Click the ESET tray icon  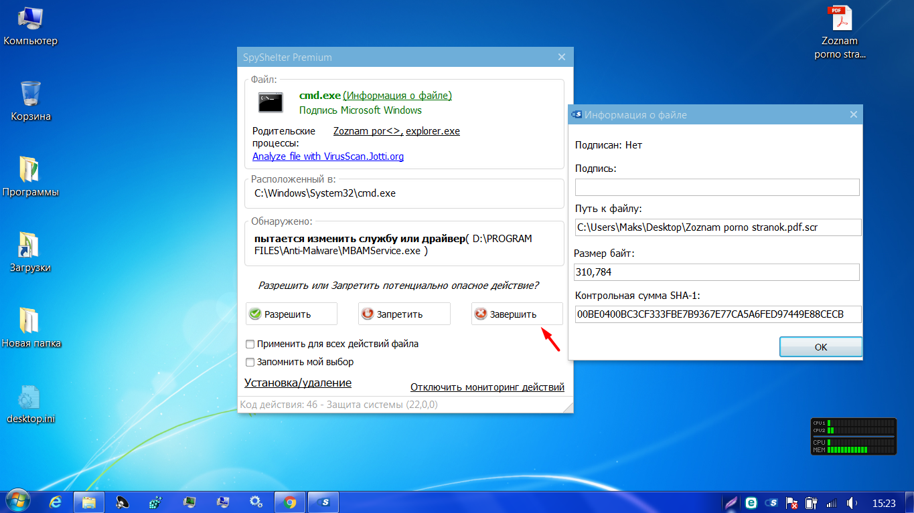point(751,502)
